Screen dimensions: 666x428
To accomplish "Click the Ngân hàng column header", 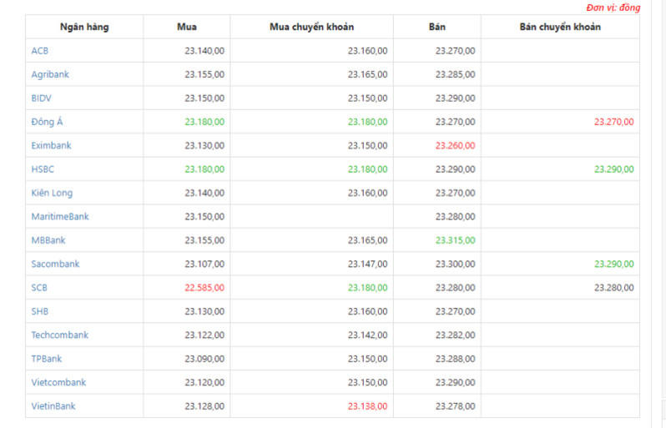I will click(x=84, y=28).
